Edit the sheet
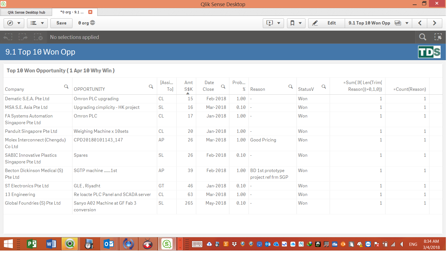The height and width of the screenshot is (255, 447). (326, 23)
